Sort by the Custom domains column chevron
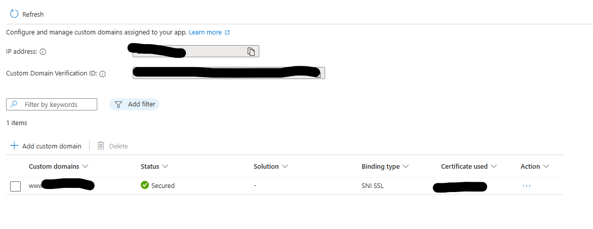The width and height of the screenshot is (593, 229). pyautogui.click(x=85, y=167)
